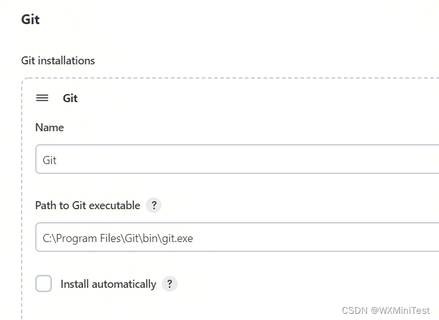Open help for Install automatically
This screenshot has height=320, width=439.
click(x=169, y=284)
